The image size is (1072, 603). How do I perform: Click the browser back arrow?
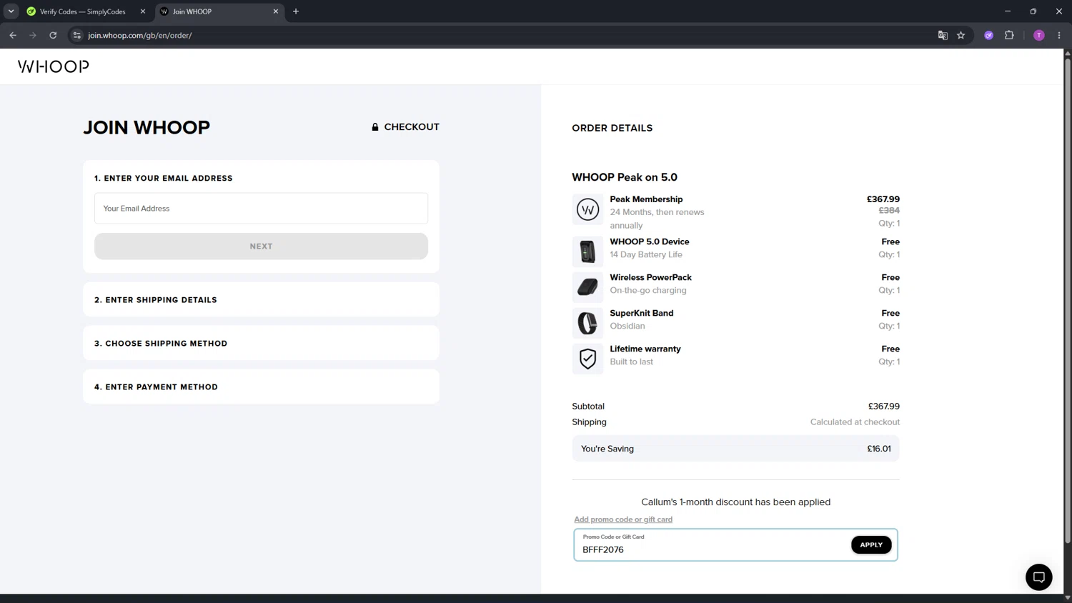[13, 35]
